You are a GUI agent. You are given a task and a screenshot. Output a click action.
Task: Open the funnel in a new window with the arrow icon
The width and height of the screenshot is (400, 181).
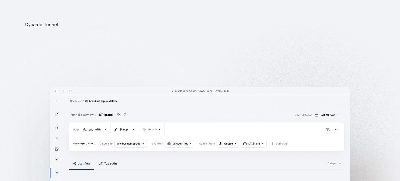click(x=125, y=115)
